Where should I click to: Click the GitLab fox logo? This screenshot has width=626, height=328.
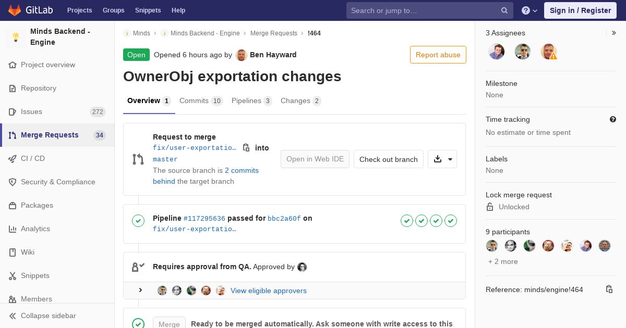coord(15,10)
